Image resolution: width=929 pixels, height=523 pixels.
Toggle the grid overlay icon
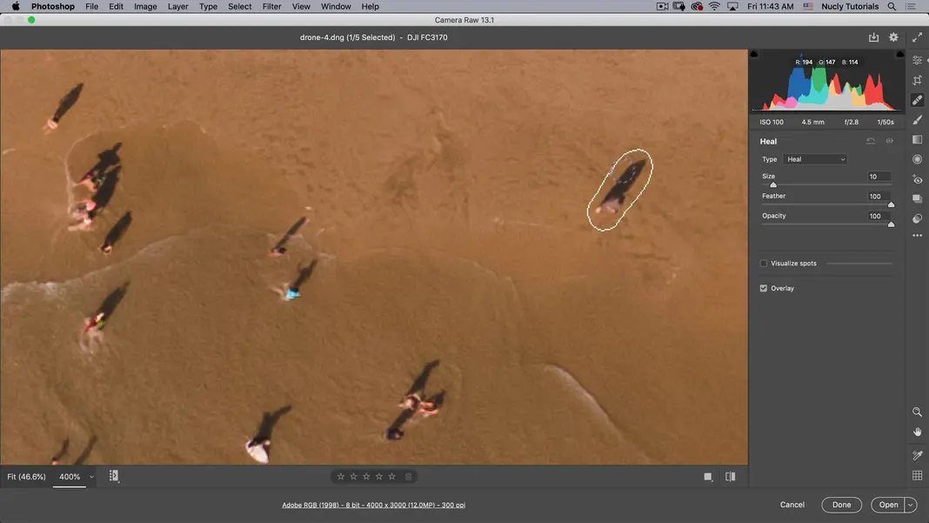click(x=917, y=475)
